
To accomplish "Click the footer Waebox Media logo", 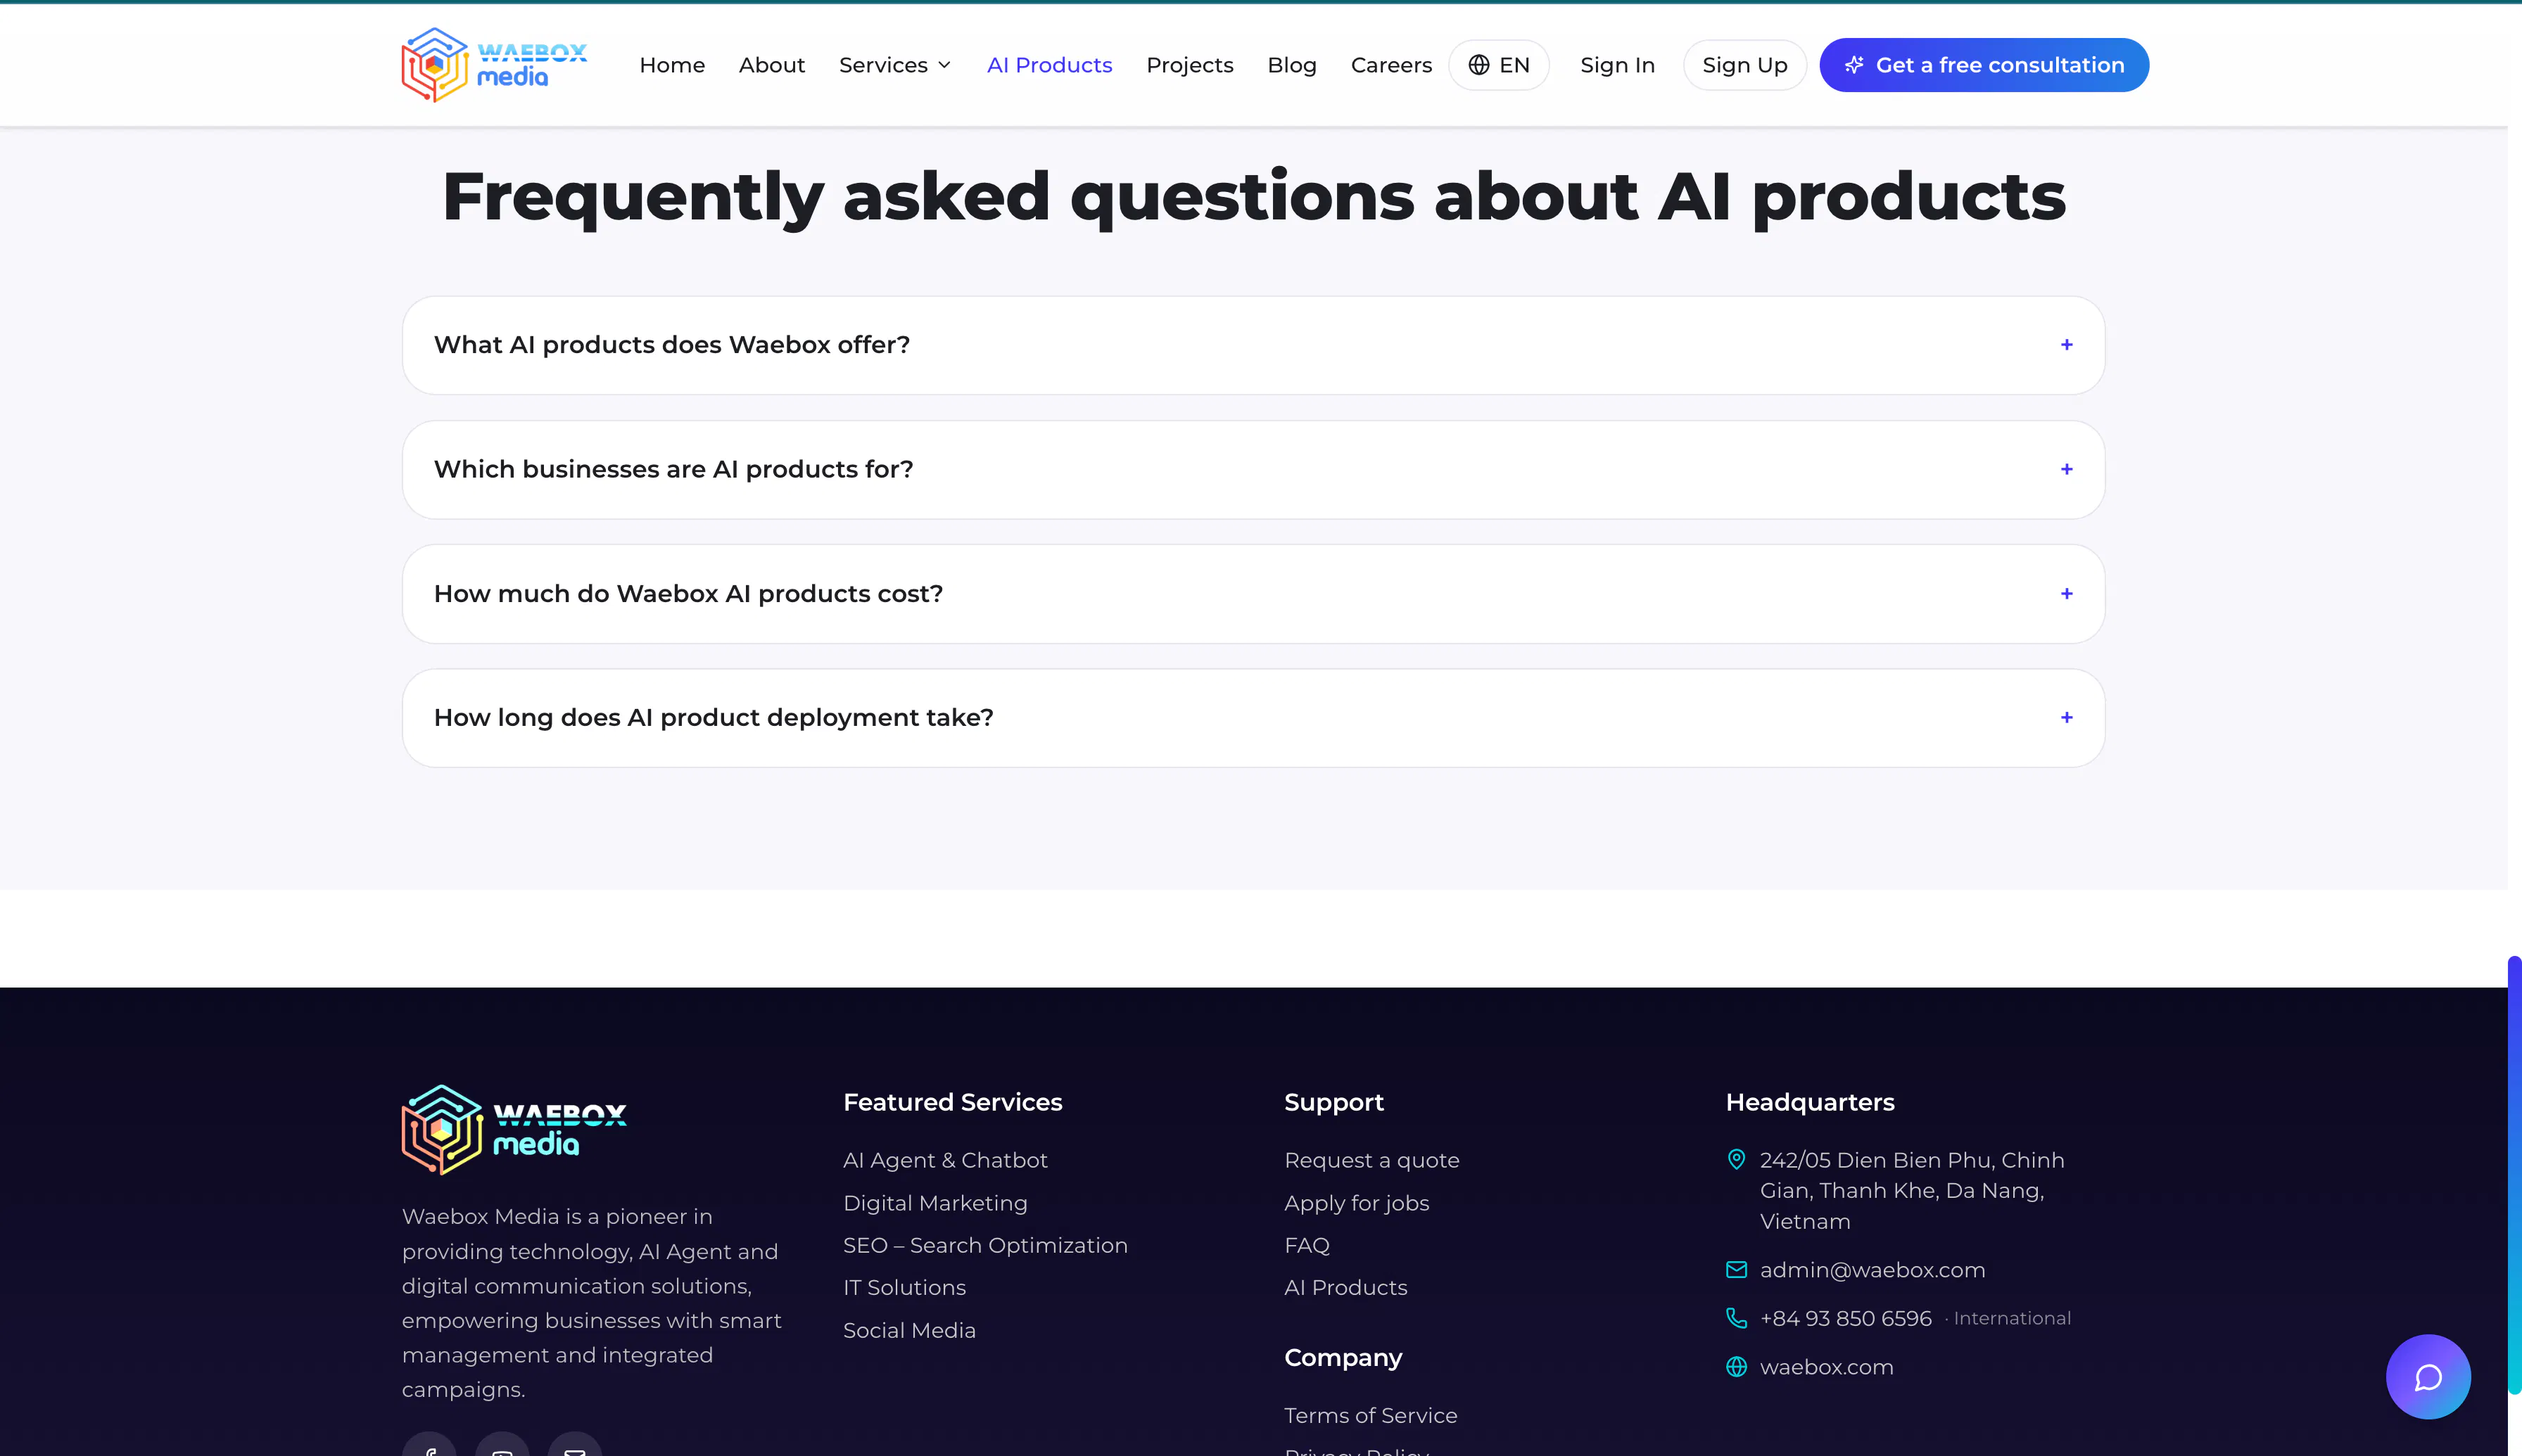I will [514, 1130].
